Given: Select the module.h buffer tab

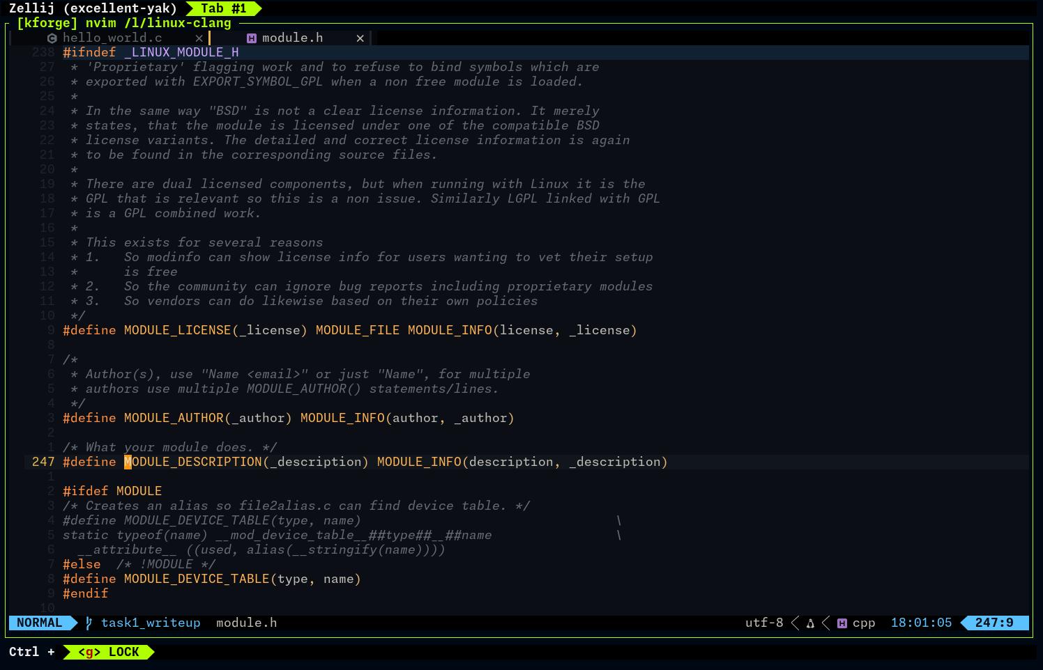Looking at the screenshot, I should pos(292,38).
